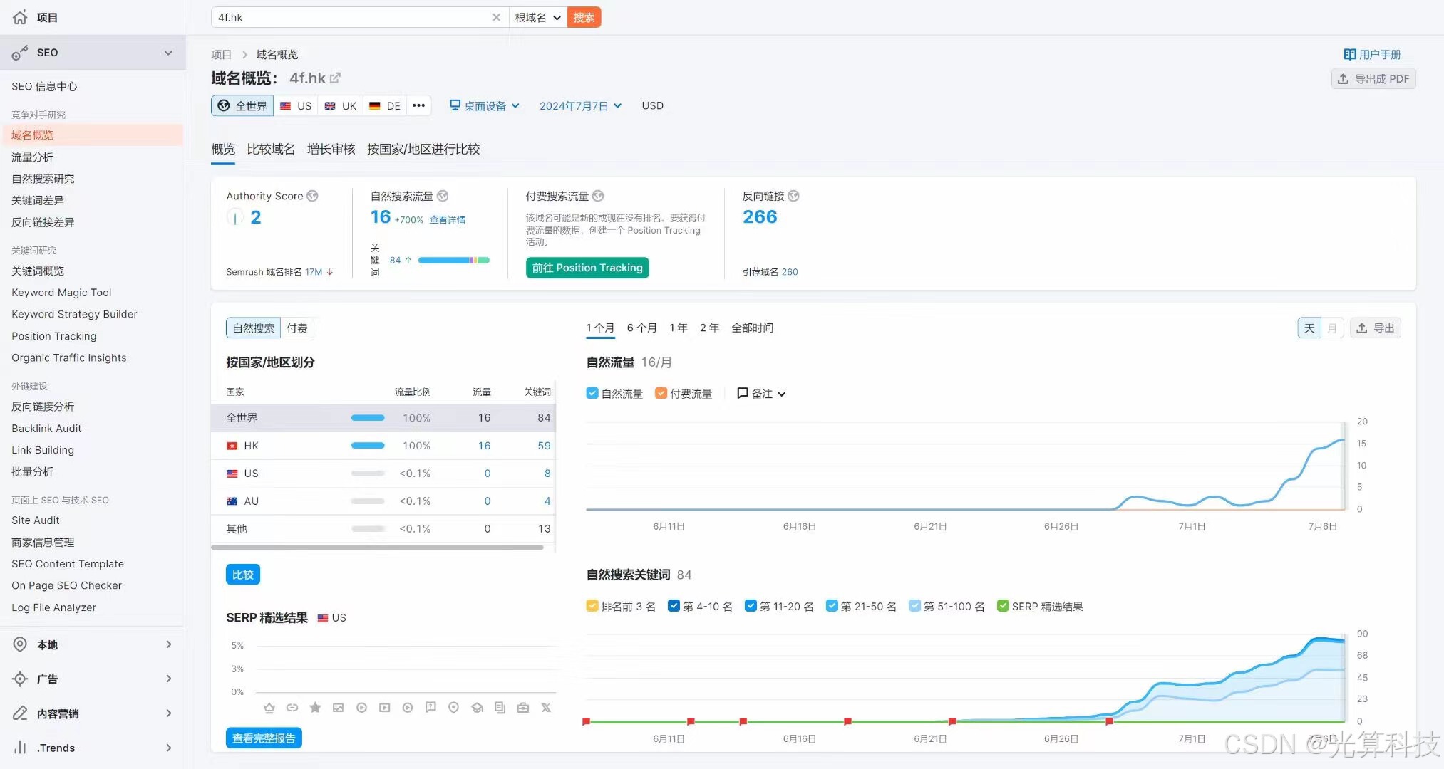This screenshot has height=769, width=1444.
Task: Select the UK flag database
Action: coord(341,105)
